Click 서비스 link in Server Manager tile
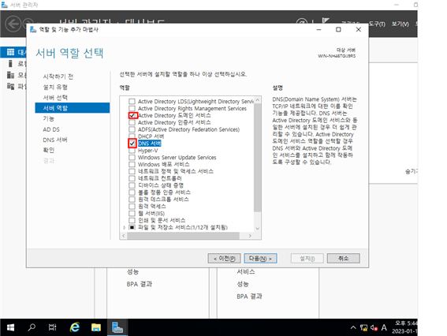The image size is (447, 336). click(x=246, y=271)
